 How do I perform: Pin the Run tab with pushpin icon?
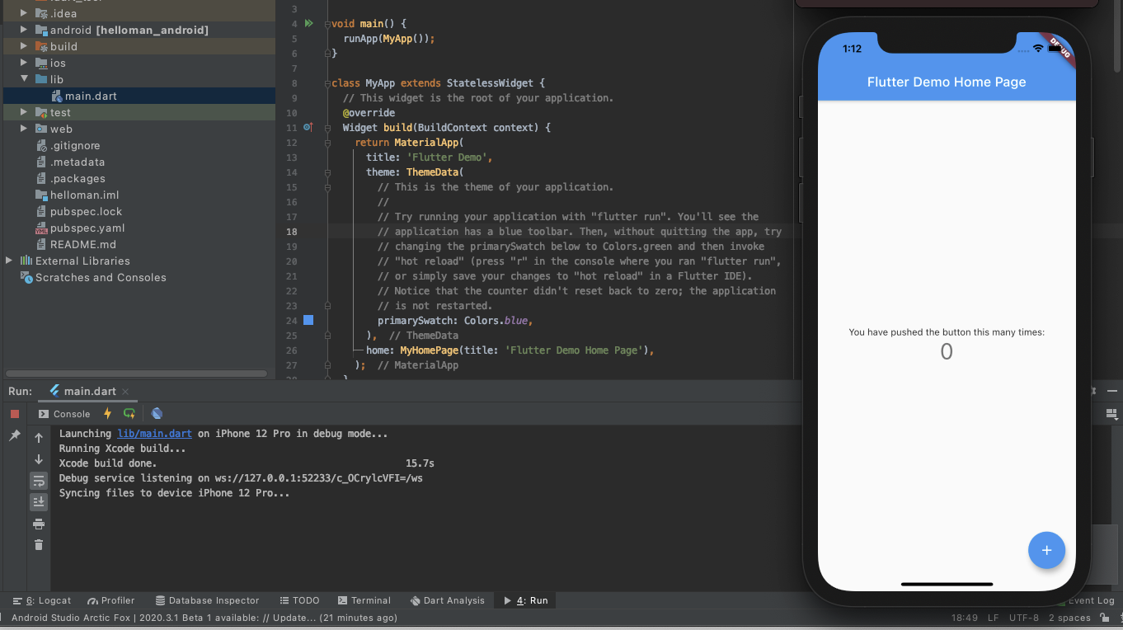15,435
